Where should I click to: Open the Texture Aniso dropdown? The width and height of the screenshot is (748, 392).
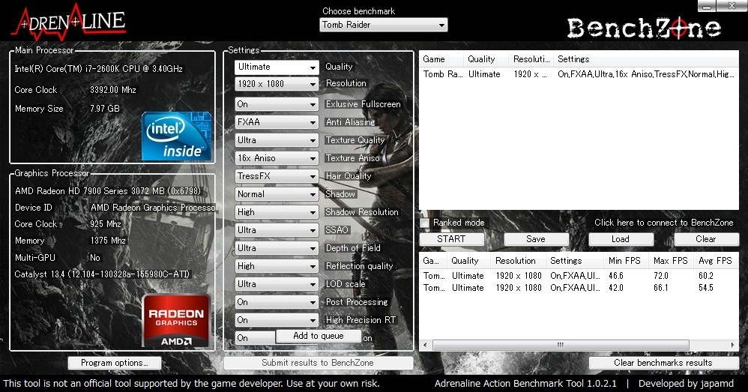(x=277, y=158)
